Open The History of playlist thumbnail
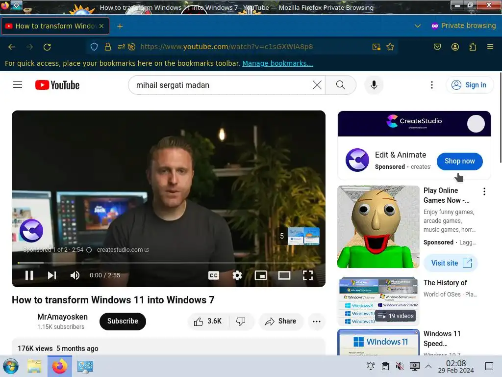The width and height of the screenshot is (502, 377). 378,302
